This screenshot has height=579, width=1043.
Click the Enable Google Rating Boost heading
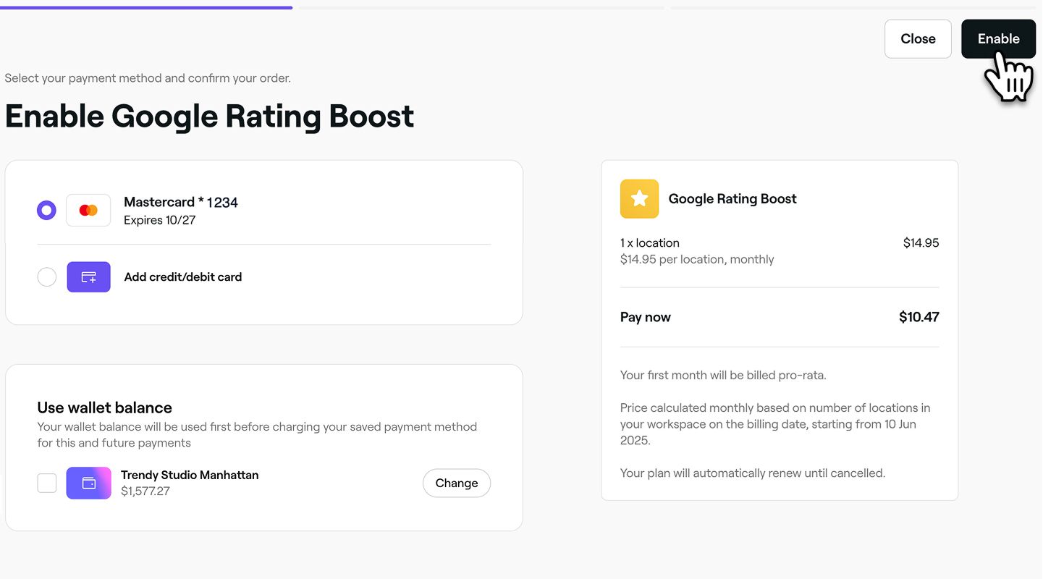tap(210, 116)
